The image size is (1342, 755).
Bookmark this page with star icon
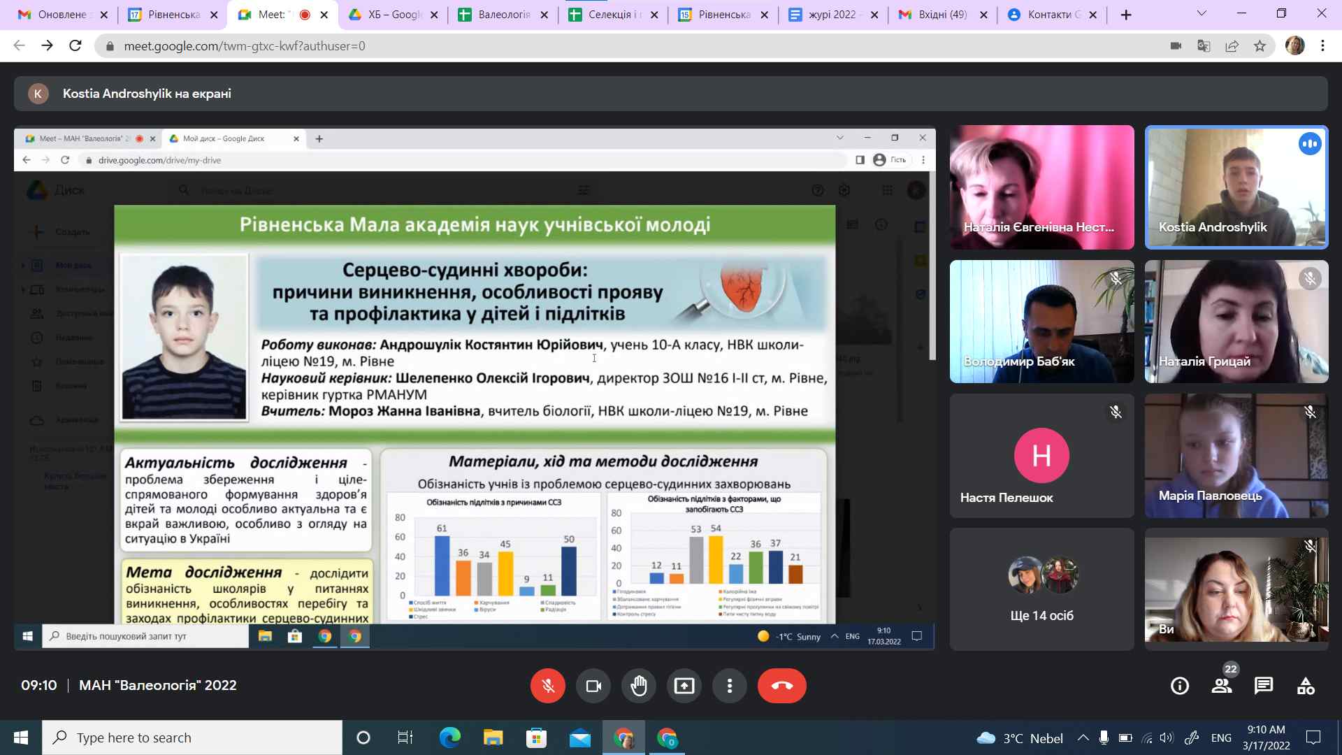1260,46
